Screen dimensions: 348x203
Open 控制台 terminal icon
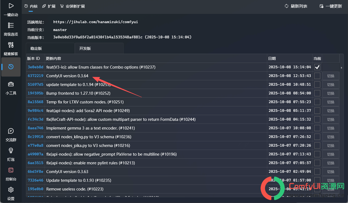coord(11,170)
